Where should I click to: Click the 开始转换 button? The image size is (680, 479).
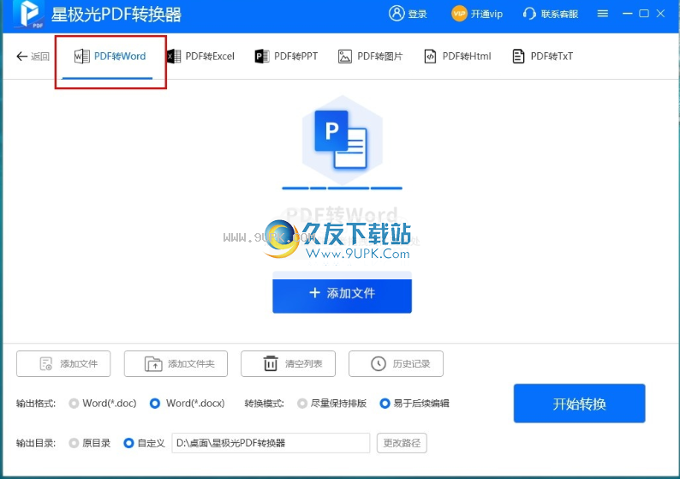[x=580, y=404]
